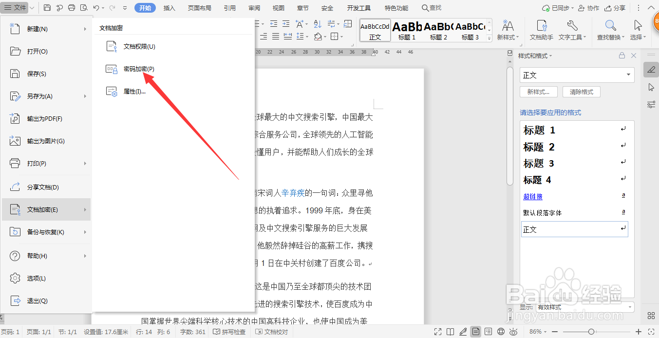
Task: Open the current style 正文 combo box
Action: point(577,75)
